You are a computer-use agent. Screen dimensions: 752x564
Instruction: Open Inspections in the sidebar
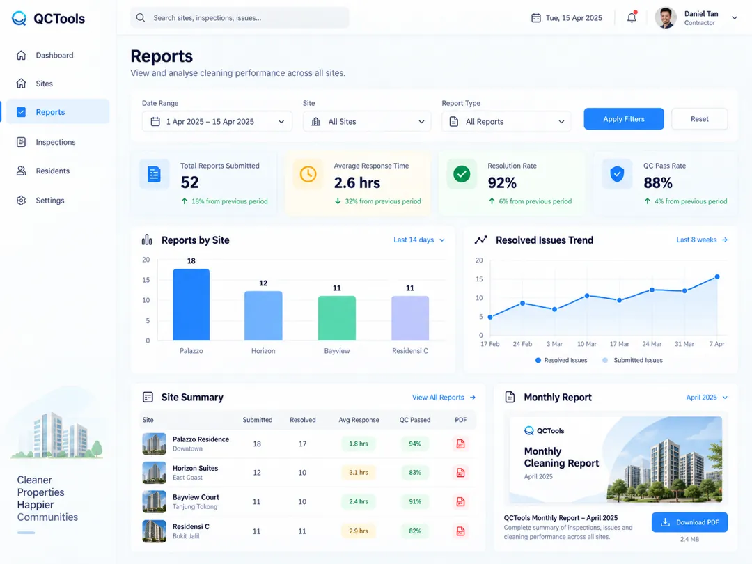click(58, 142)
